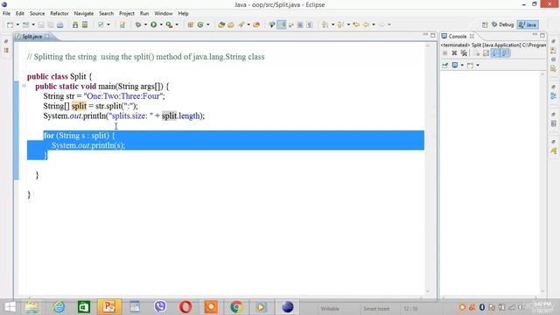
Task: Click the Next Annotation icon
Action: pos(325,24)
